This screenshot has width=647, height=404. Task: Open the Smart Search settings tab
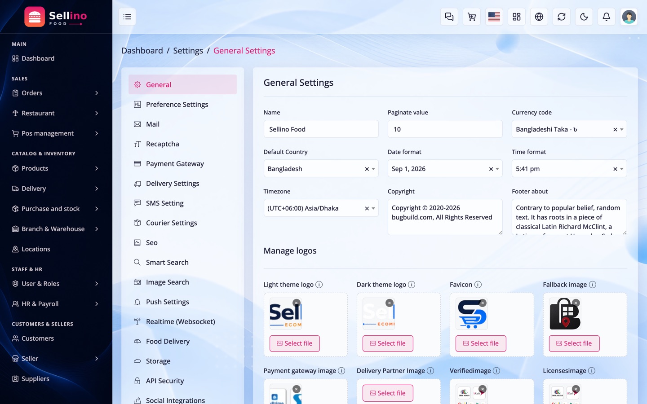[x=182, y=262]
